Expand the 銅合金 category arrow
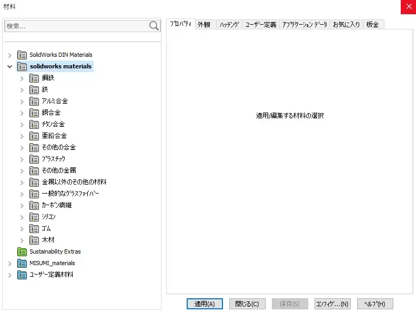The image size is (416, 313). tap(22, 113)
